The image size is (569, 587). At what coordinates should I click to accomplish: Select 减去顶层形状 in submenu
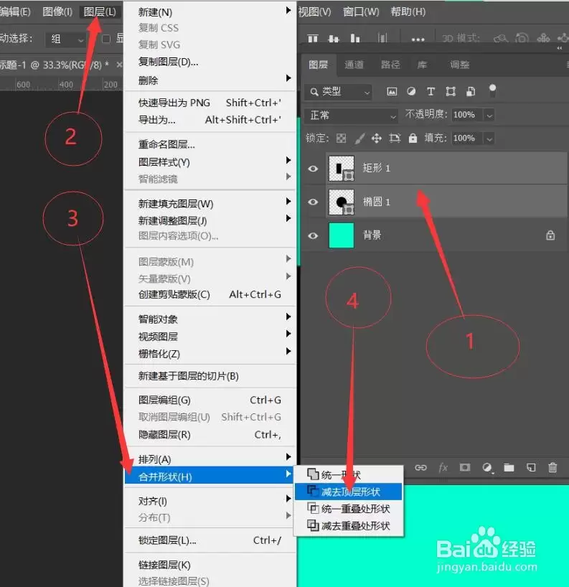[348, 492]
